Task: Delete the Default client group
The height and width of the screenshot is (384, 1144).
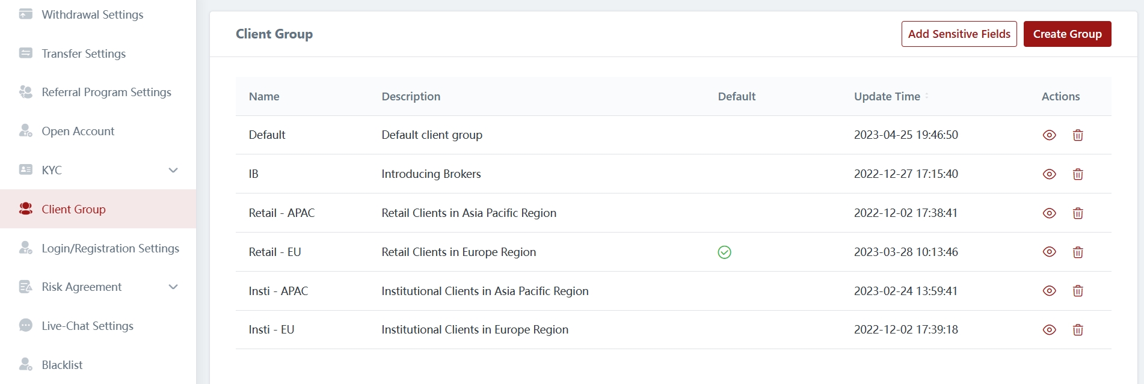Action: click(x=1078, y=135)
